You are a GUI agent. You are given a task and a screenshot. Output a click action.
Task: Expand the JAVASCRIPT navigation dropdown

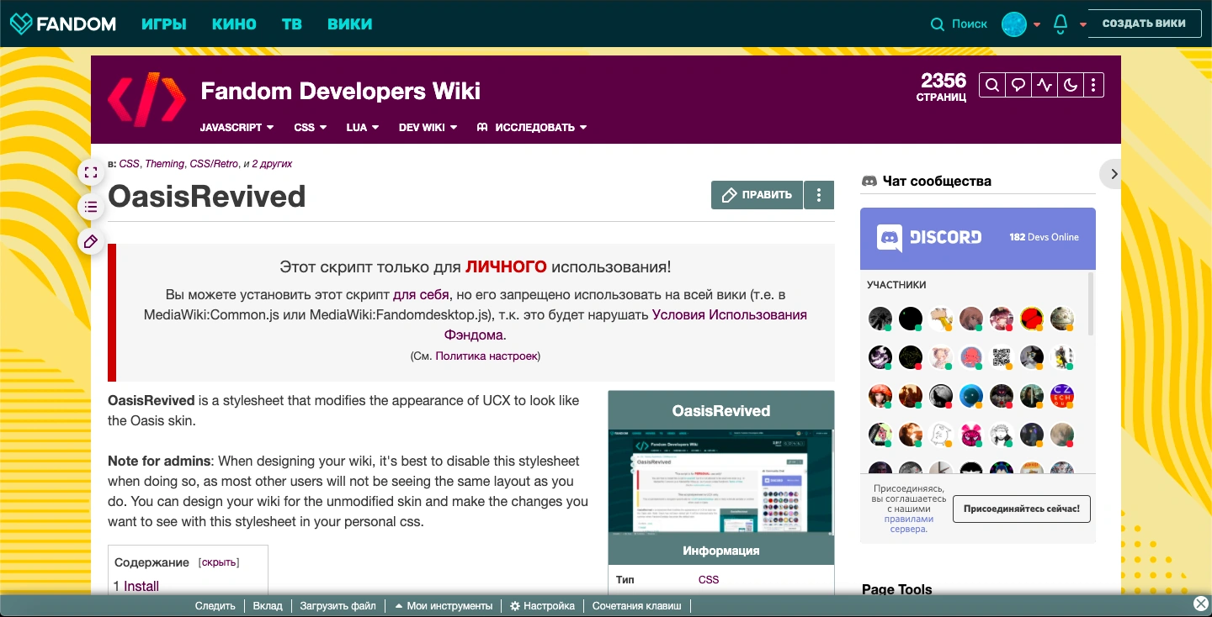tap(237, 128)
